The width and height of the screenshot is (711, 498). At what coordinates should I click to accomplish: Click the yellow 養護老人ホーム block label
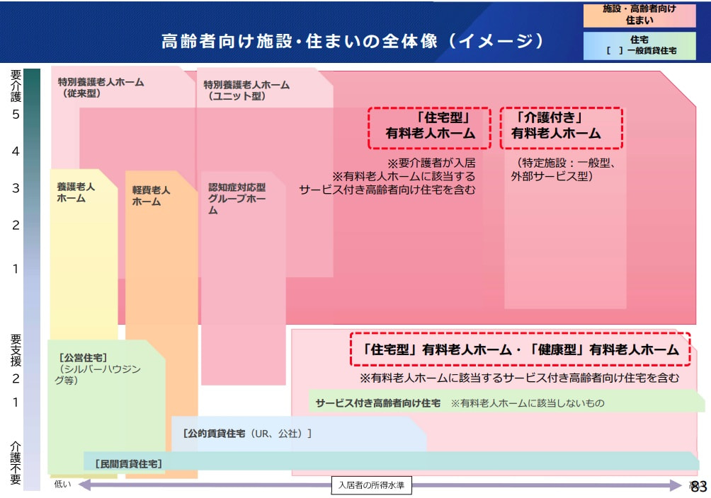tap(76, 192)
